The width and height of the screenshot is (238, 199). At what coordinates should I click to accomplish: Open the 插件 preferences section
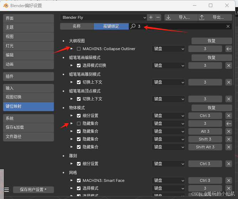click(29, 77)
